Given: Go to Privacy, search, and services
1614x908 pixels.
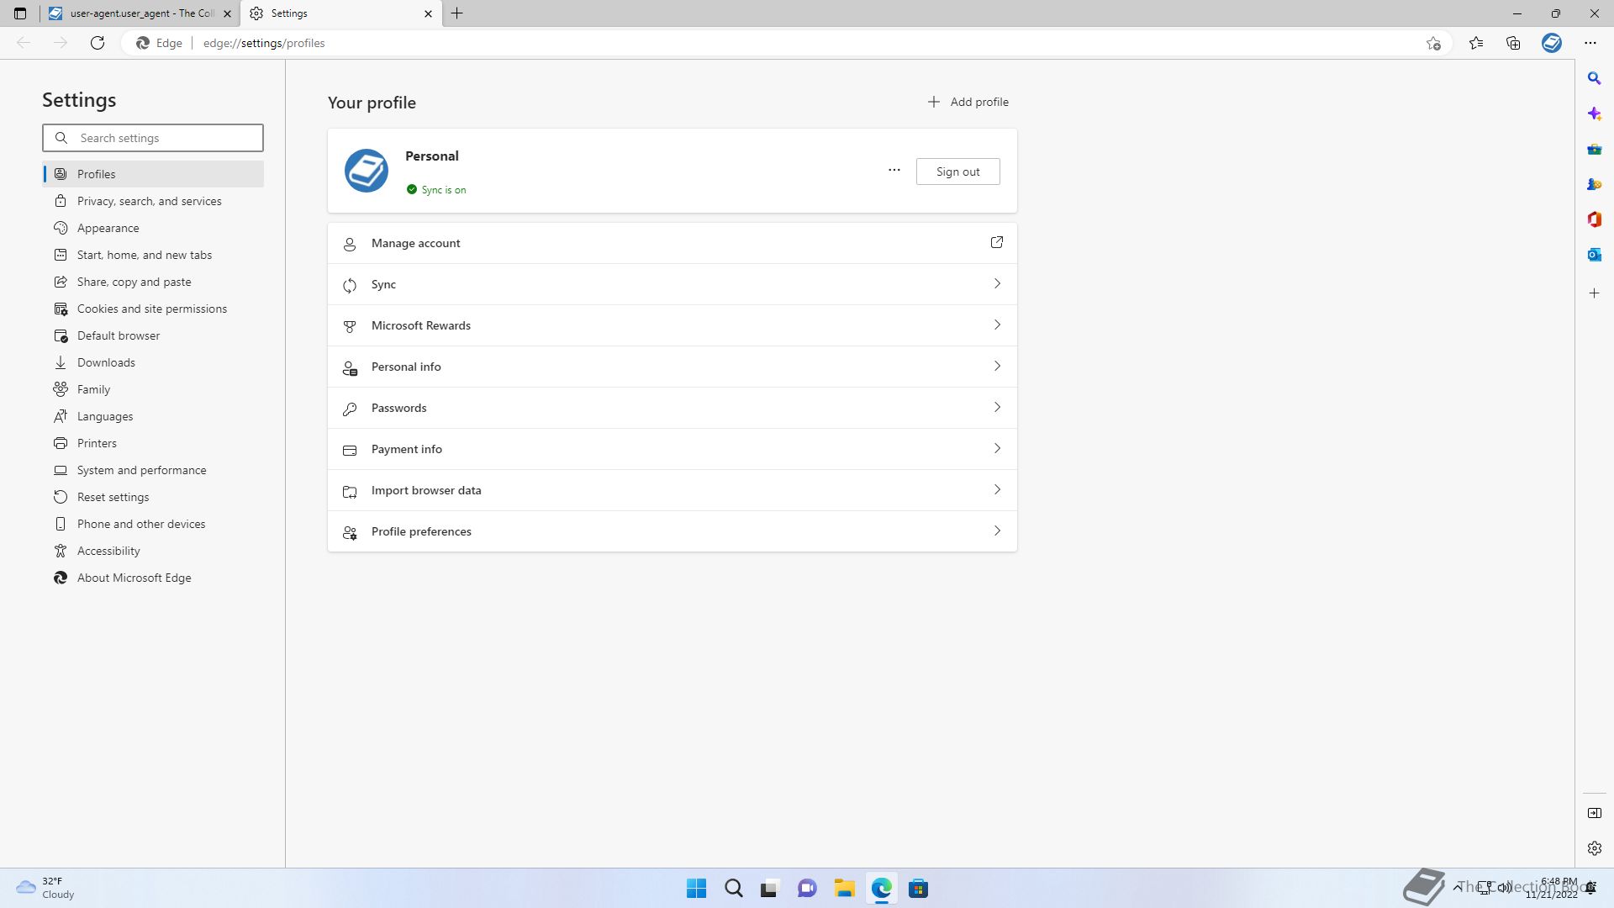Looking at the screenshot, I should 150,201.
